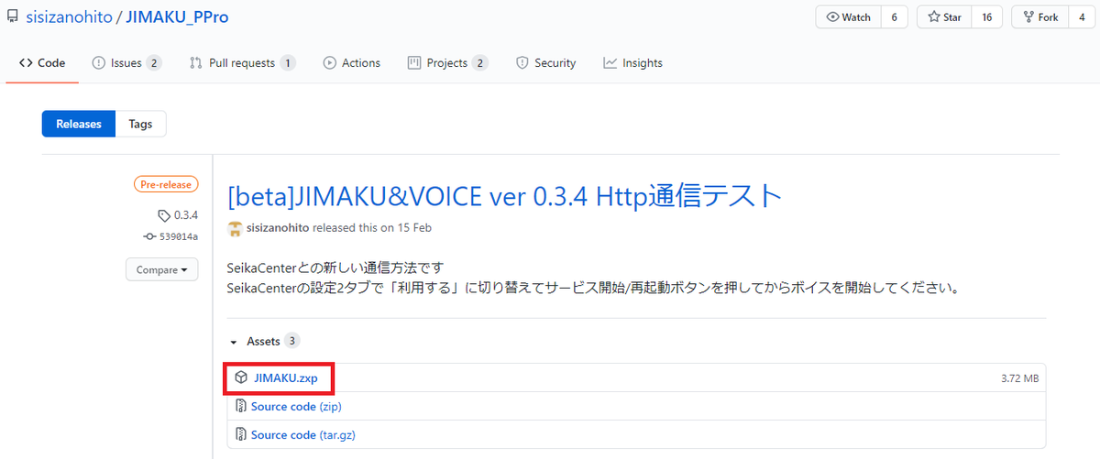Switch to the Pull requests tab
Viewport: 1100px width, 459px height.
242,63
